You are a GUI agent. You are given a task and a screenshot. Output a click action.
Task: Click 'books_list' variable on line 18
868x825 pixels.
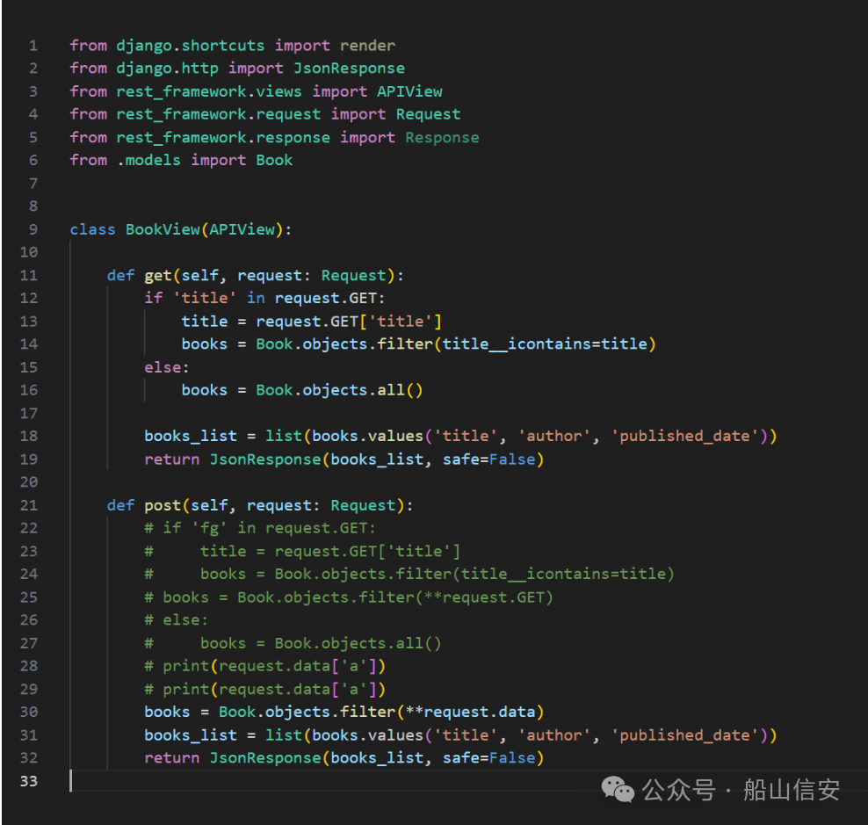tap(191, 436)
